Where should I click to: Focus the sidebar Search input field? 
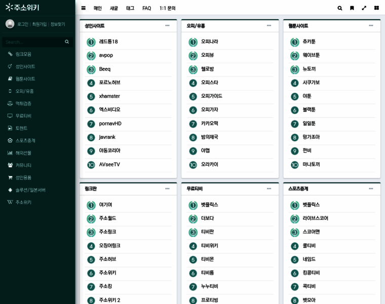33,42
